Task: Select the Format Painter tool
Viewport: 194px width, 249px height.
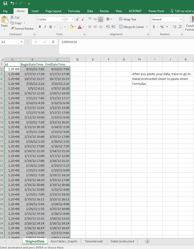Action: pos(22,29)
